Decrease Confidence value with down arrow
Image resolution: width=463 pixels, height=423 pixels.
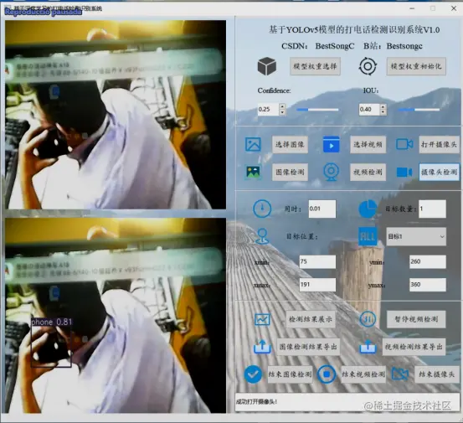(282, 112)
